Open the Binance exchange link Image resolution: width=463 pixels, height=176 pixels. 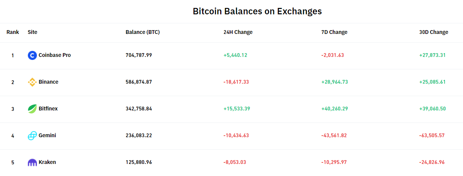(49, 82)
